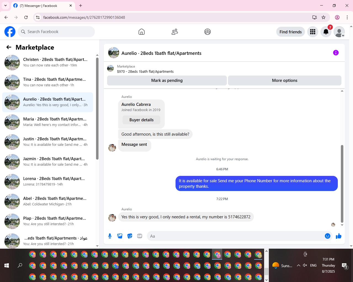Show hidden system tray icons chevron

[298, 265]
